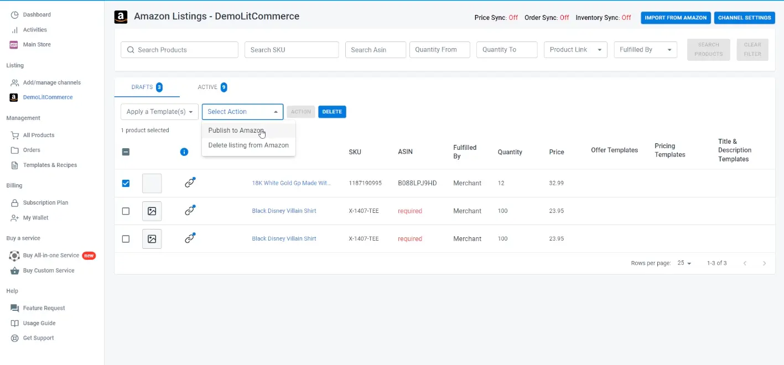Click ASIN value B088LPJ9HD

[x=417, y=183]
